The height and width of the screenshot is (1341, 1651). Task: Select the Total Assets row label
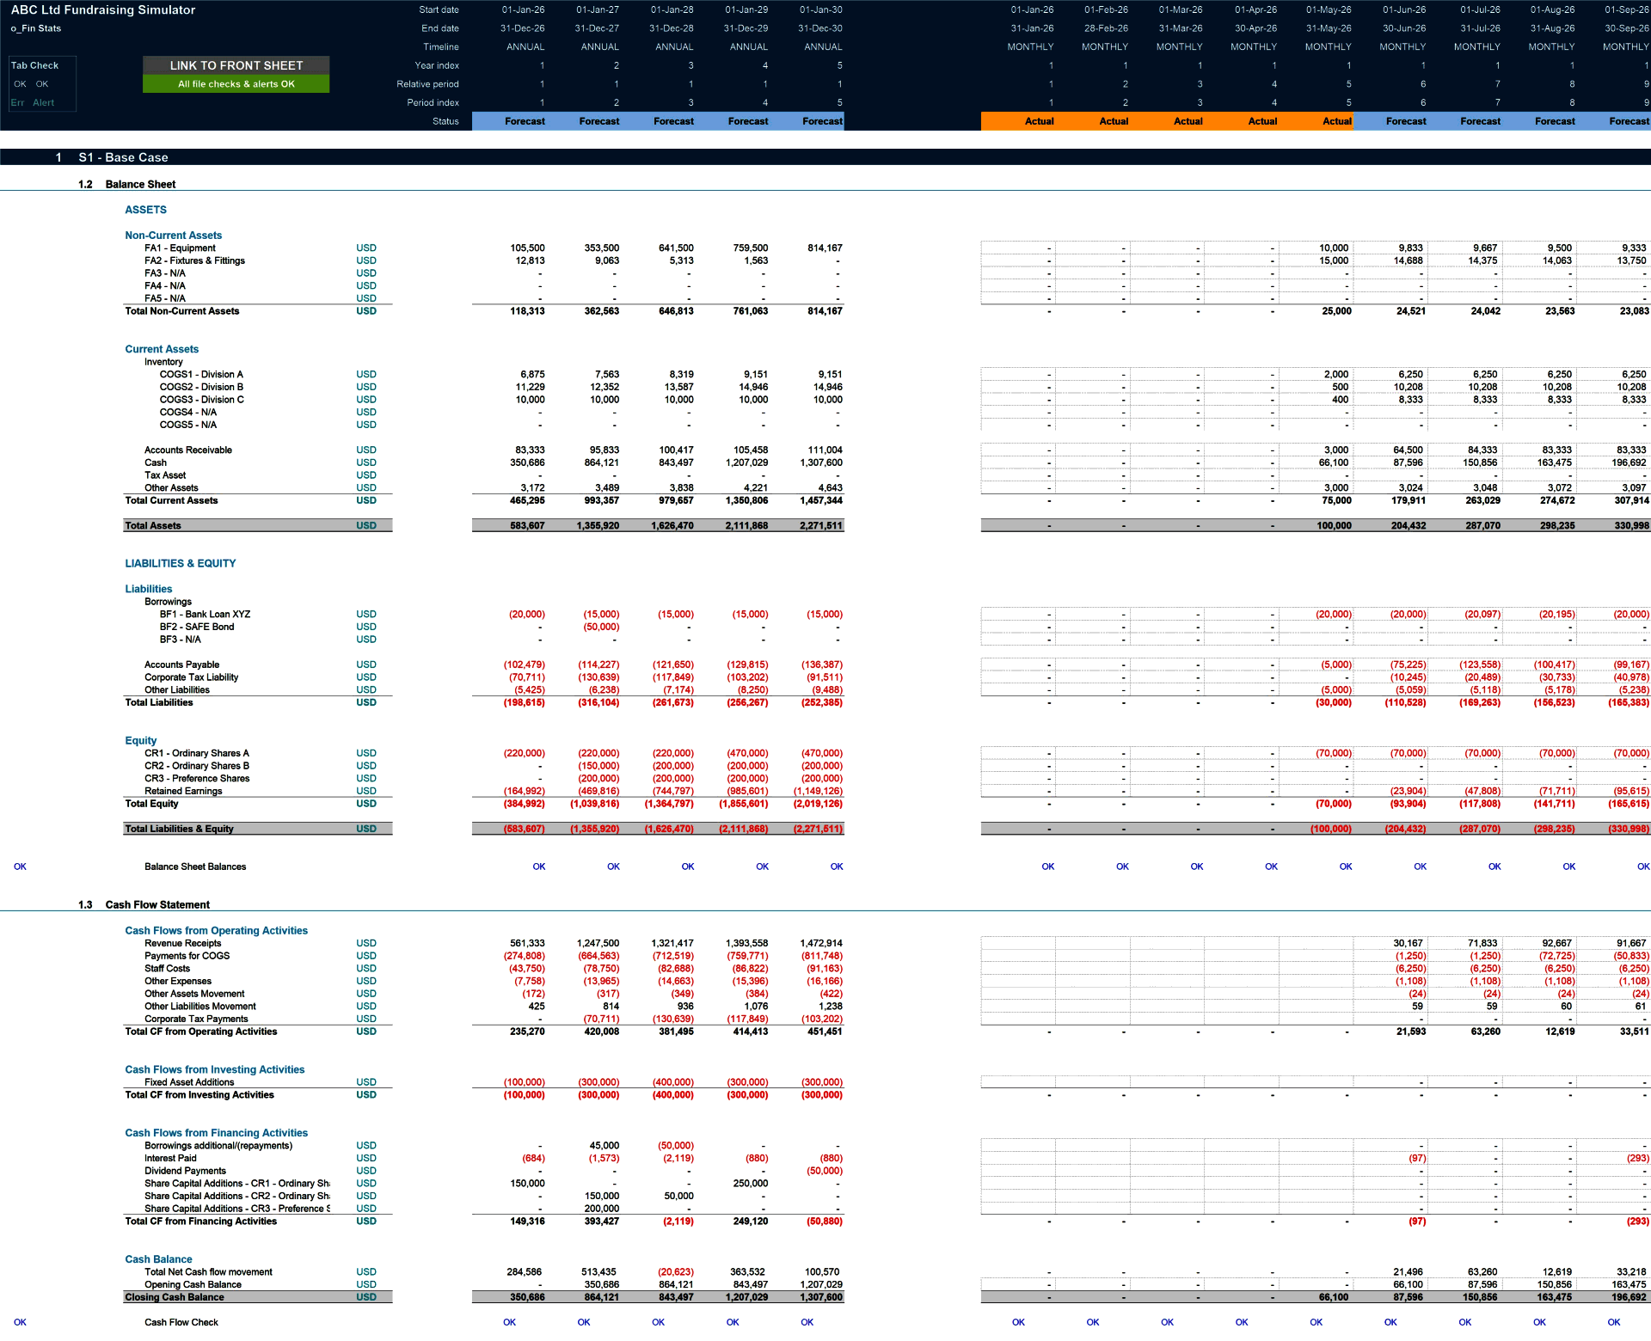tap(153, 525)
